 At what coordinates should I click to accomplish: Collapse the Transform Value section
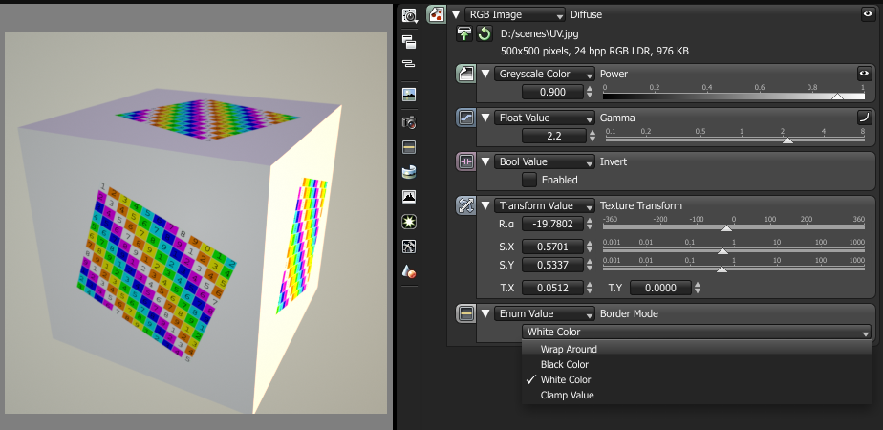485,205
